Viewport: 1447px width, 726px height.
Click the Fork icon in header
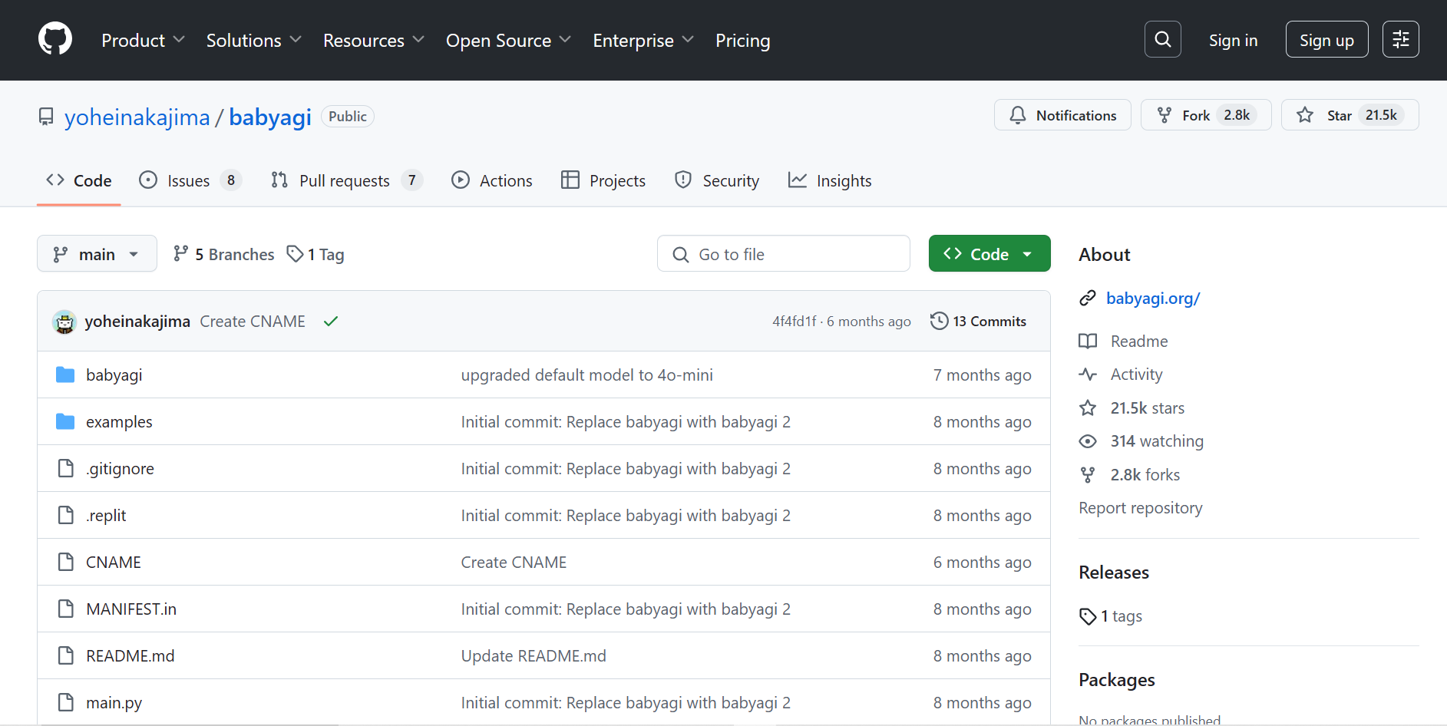tap(1165, 115)
